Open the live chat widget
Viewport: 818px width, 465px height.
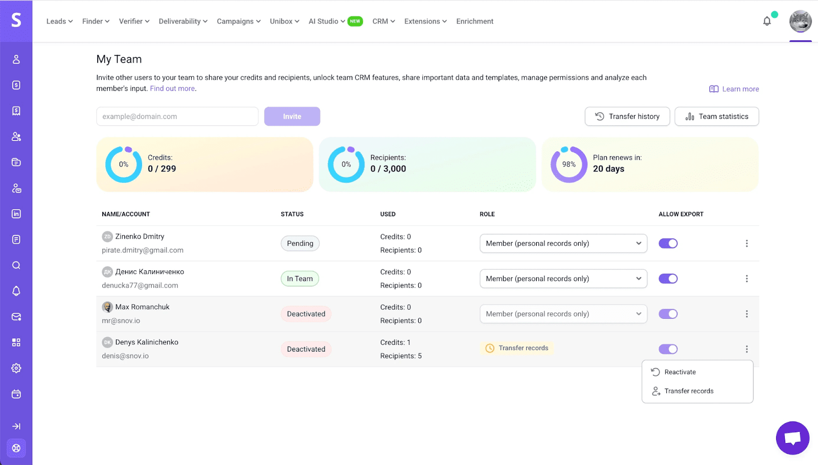[792, 438]
